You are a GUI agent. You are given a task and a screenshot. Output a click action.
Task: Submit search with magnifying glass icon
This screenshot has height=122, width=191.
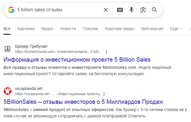point(155,10)
